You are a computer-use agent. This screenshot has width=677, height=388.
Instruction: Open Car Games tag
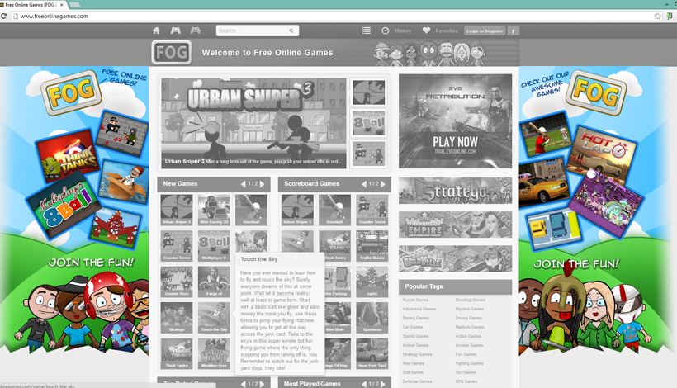pyautogui.click(x=412, y=327)
